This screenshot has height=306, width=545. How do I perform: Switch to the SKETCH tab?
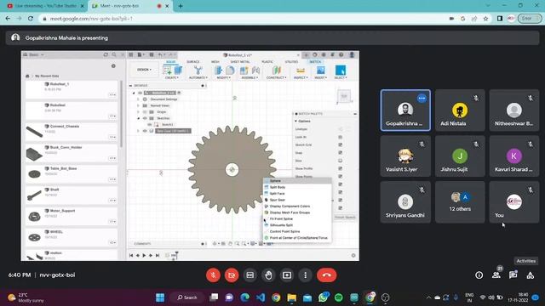(315, 62)
